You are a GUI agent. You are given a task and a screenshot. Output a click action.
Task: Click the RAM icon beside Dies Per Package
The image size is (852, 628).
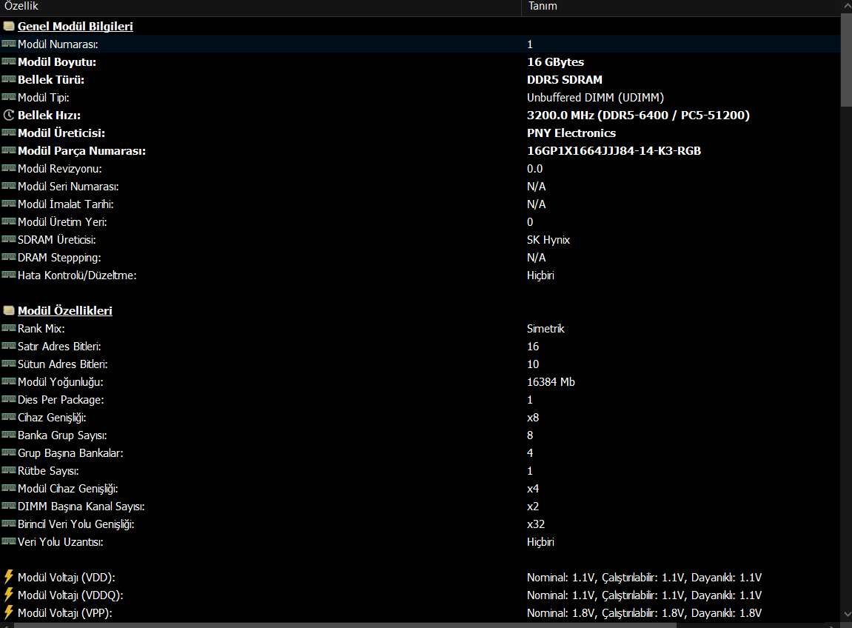click(9, 399)
